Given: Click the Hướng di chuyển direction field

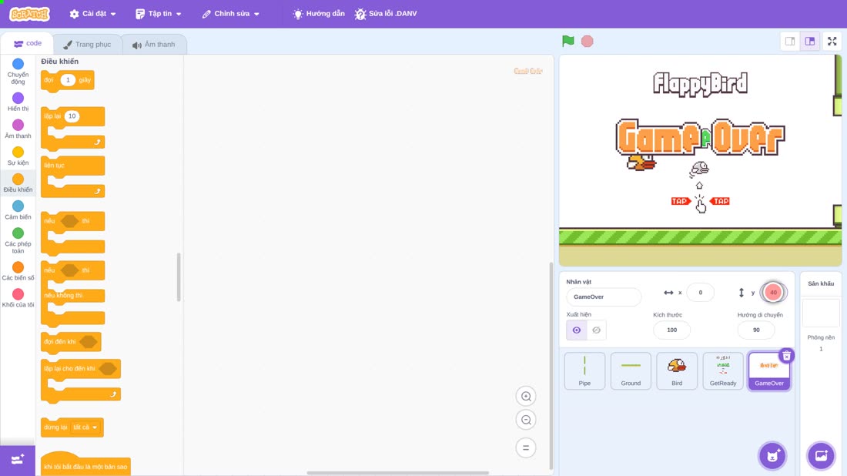Looking at the screenshot, I should coord(756,330).
